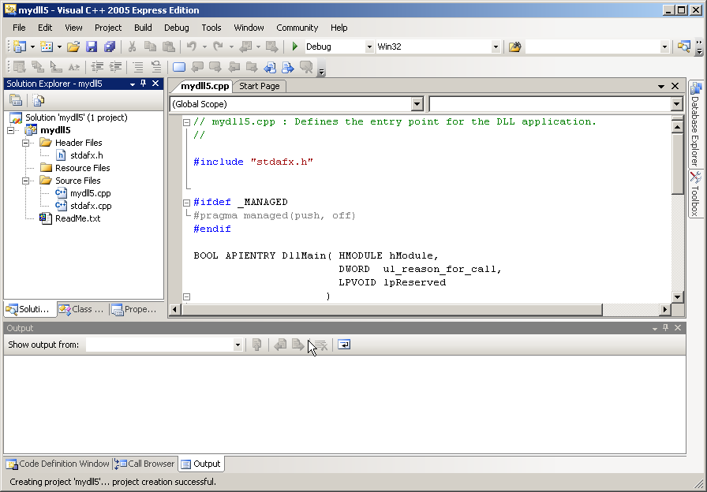This screenshot has width=707, height=492.
Task: Click the Decrease Line Indent icon
Action: point(97,67)
